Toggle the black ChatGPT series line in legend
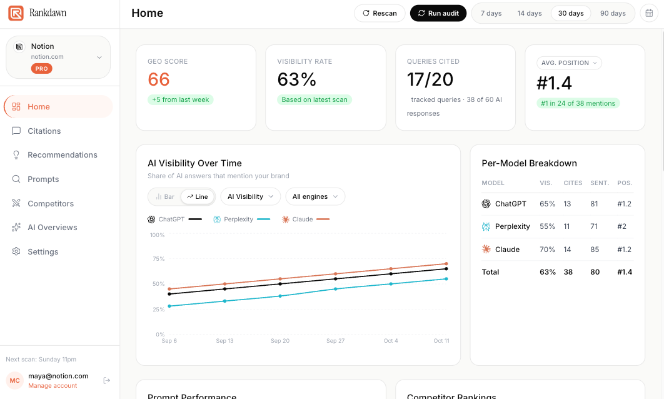The image size is (664, 399). (x=195, y=220)
